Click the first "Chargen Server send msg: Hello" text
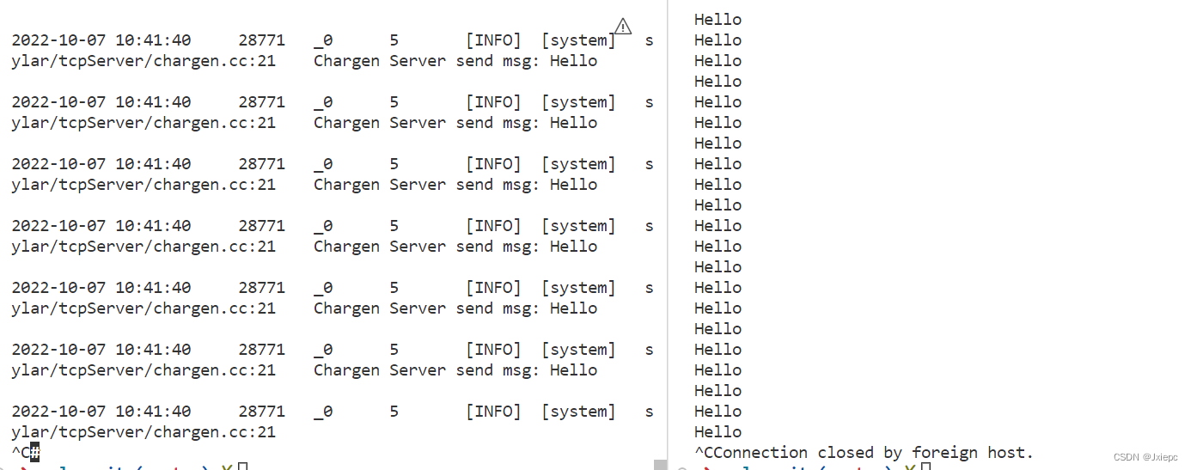 (x=455, y=61)
